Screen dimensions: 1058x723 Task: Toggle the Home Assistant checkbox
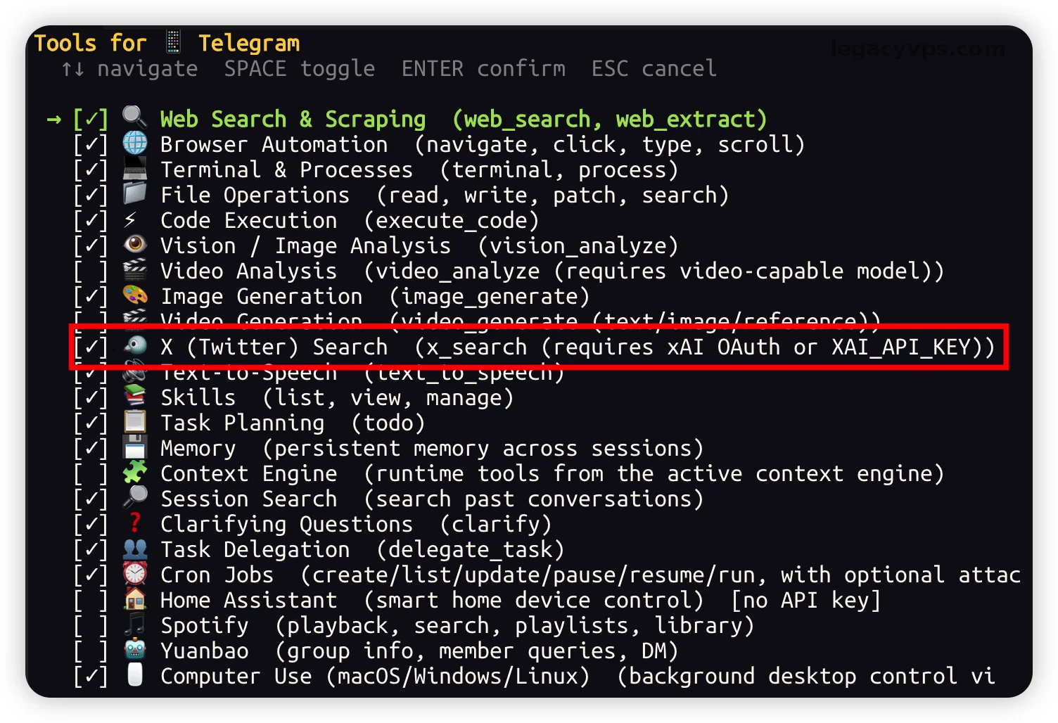click(91, 600)
